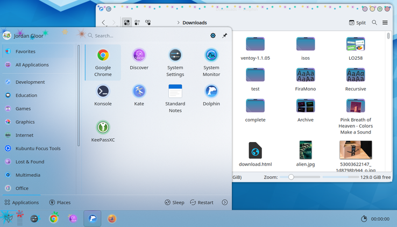The image size is (397, 227).
Task: Configure the launcher with the gear icon
Action: [x=213, y=36]
